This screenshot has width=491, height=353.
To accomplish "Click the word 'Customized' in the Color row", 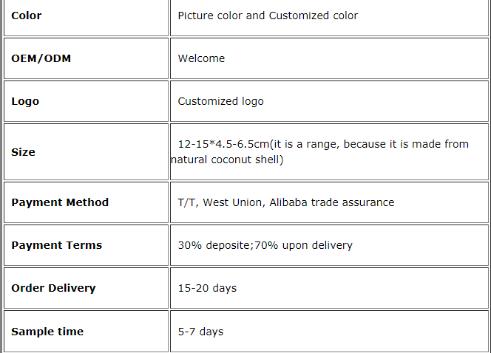I will coord(299,16).
